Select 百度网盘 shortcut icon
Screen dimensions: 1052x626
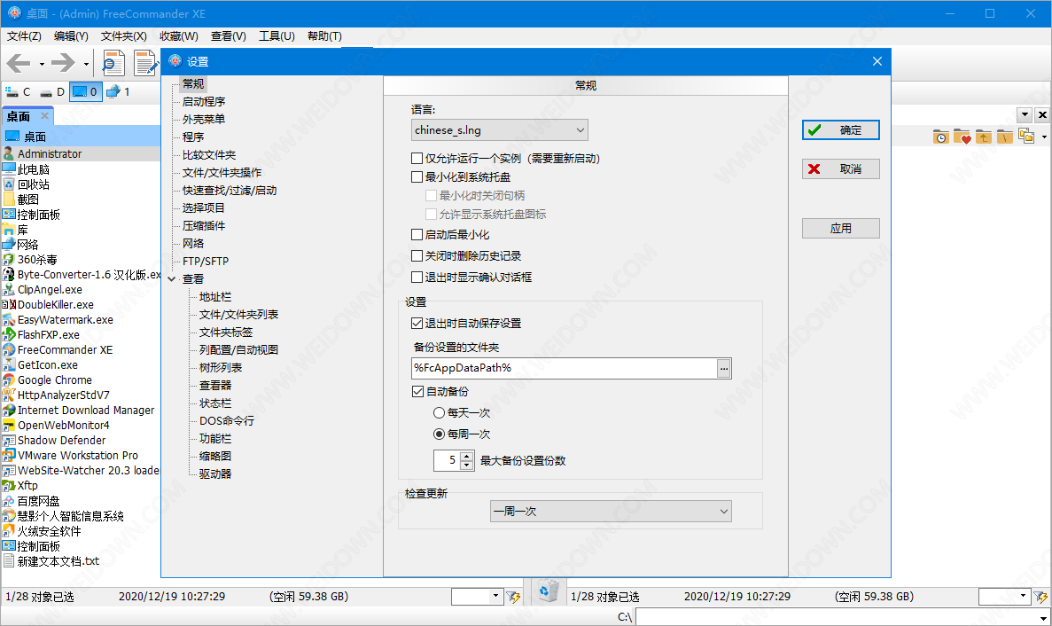[9, 501]
